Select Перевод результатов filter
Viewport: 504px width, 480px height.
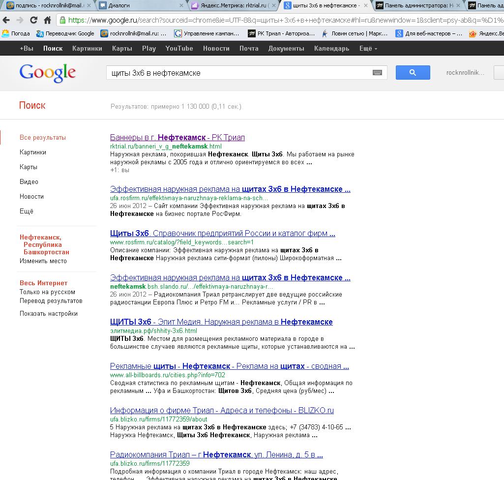(51, 301)
